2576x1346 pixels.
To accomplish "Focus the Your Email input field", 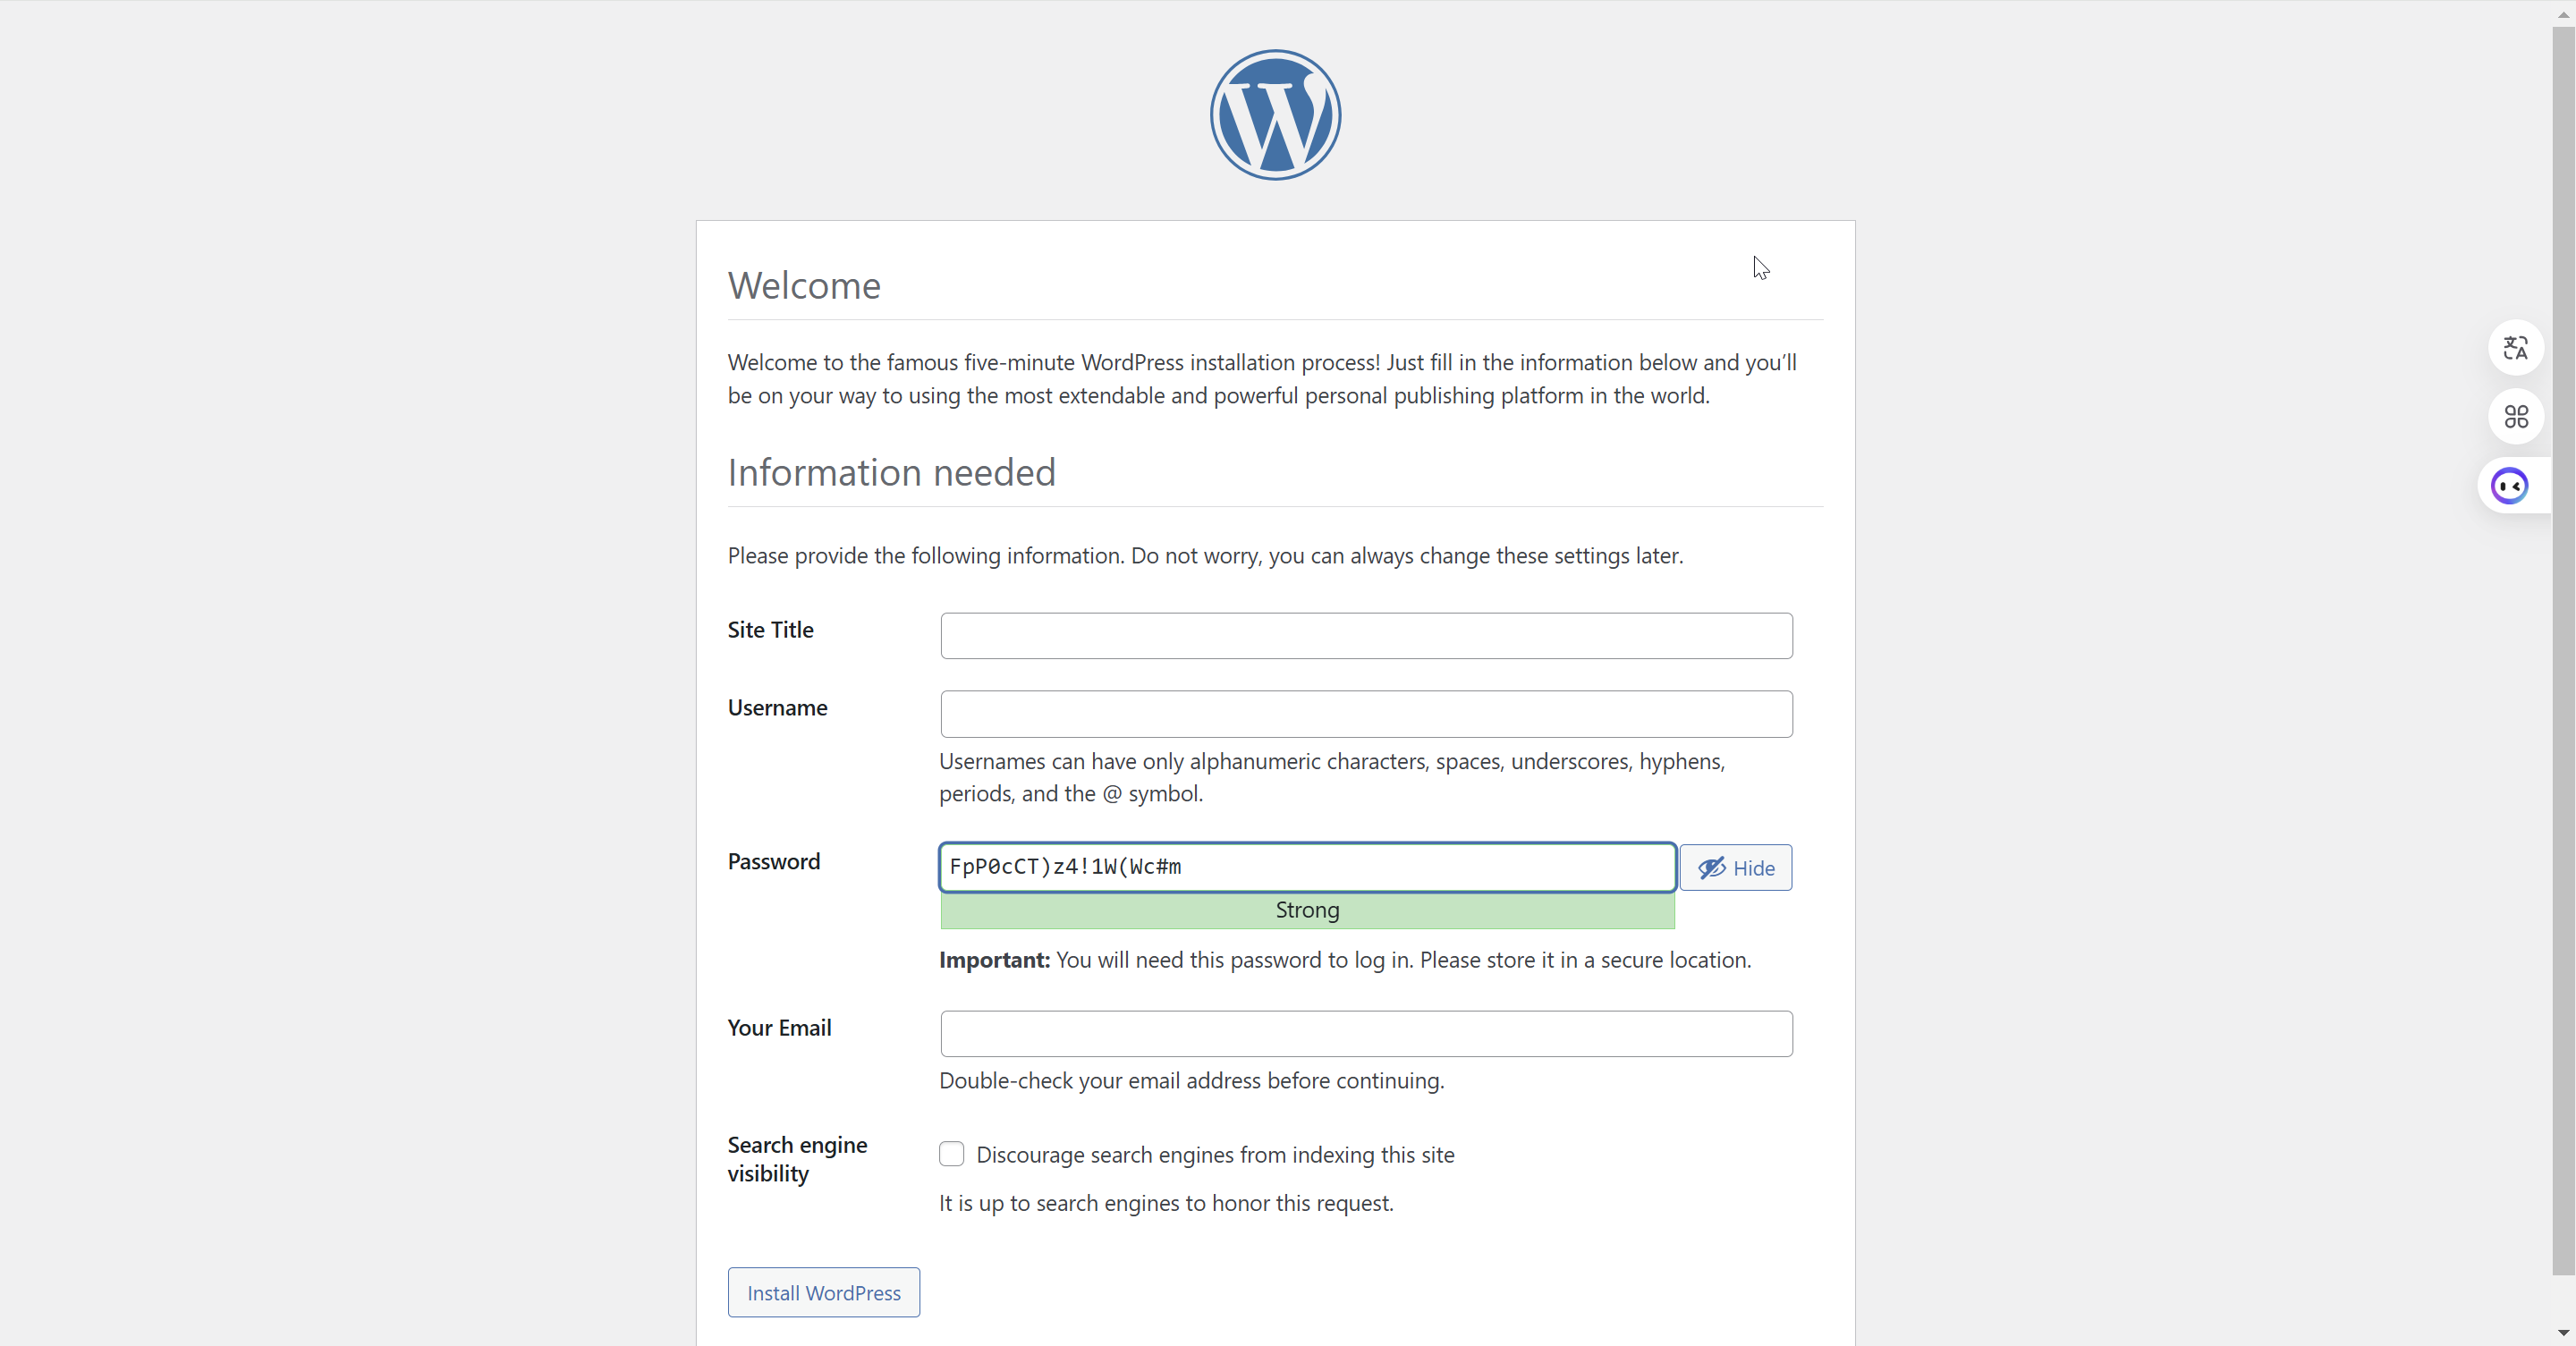I will pos(1366,1033).
